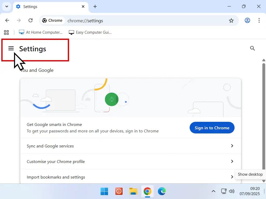This screenshot has height=199, width=266.
Task: Click the back navigation arrow
Action: (x=7, y=21)
